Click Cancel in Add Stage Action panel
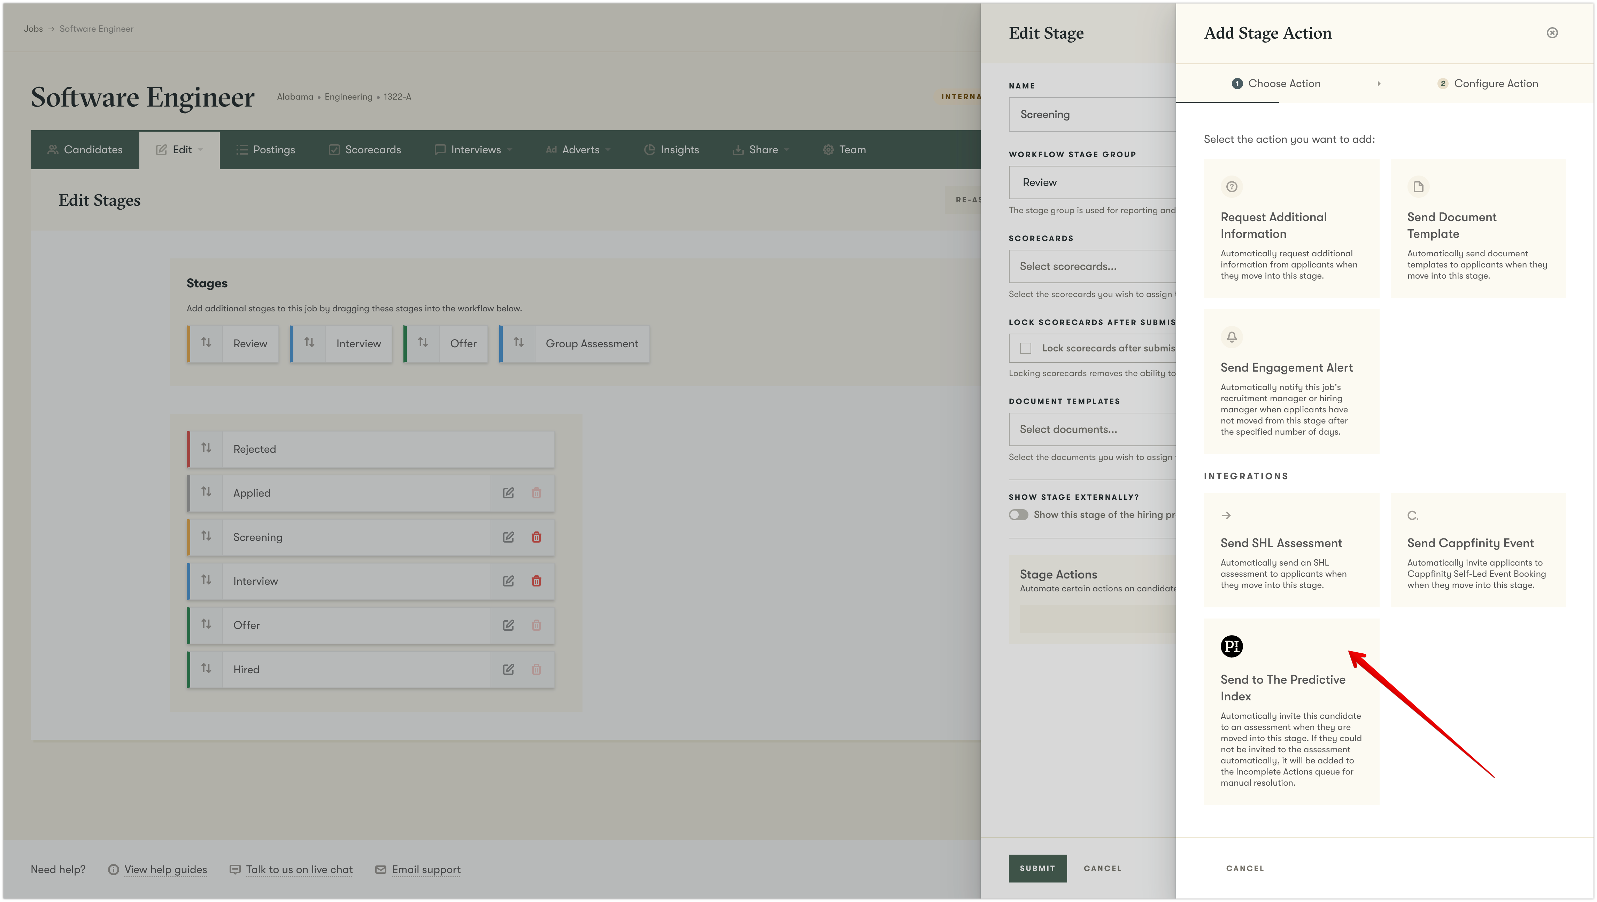Screen dimensions: 1597x902 pyautogui.click(x=1245, y=869)
